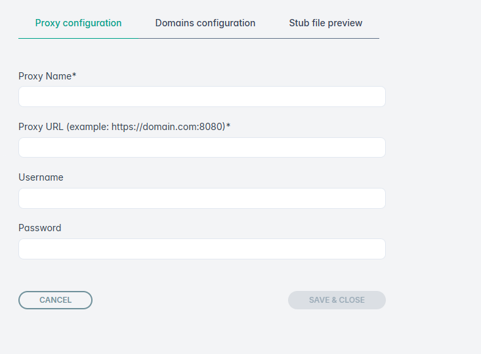Click the required asterisk after Proxy Name
Viewport: 481px width, 354px height.
point(74,76)
